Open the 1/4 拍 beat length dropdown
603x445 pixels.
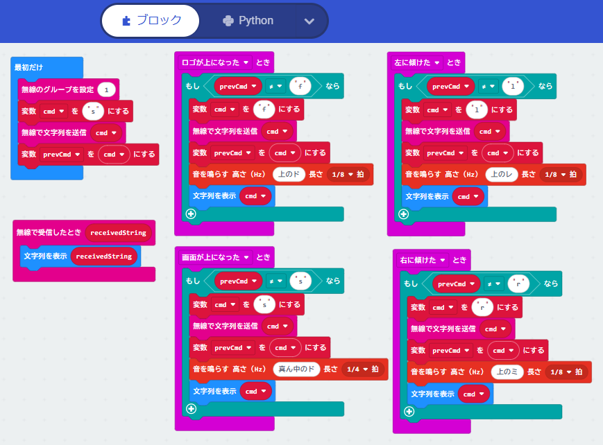362,369
